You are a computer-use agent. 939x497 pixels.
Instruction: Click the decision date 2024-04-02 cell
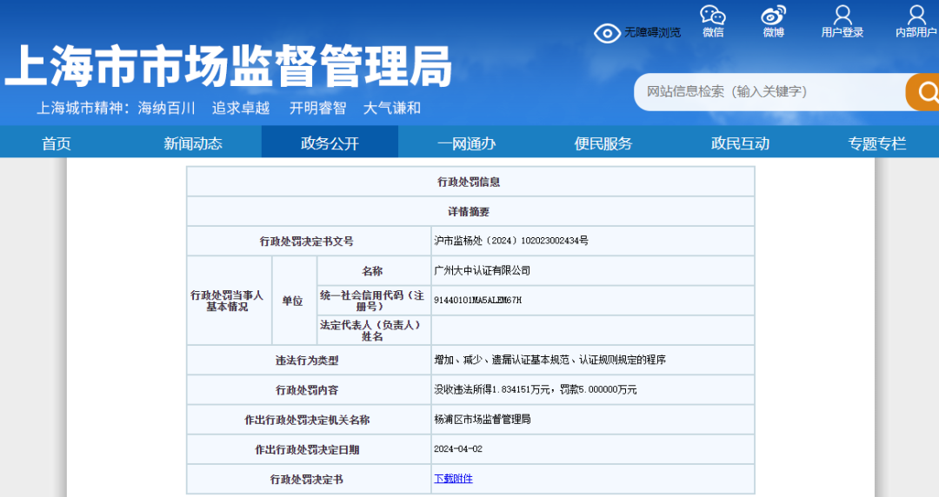[457, 449]
